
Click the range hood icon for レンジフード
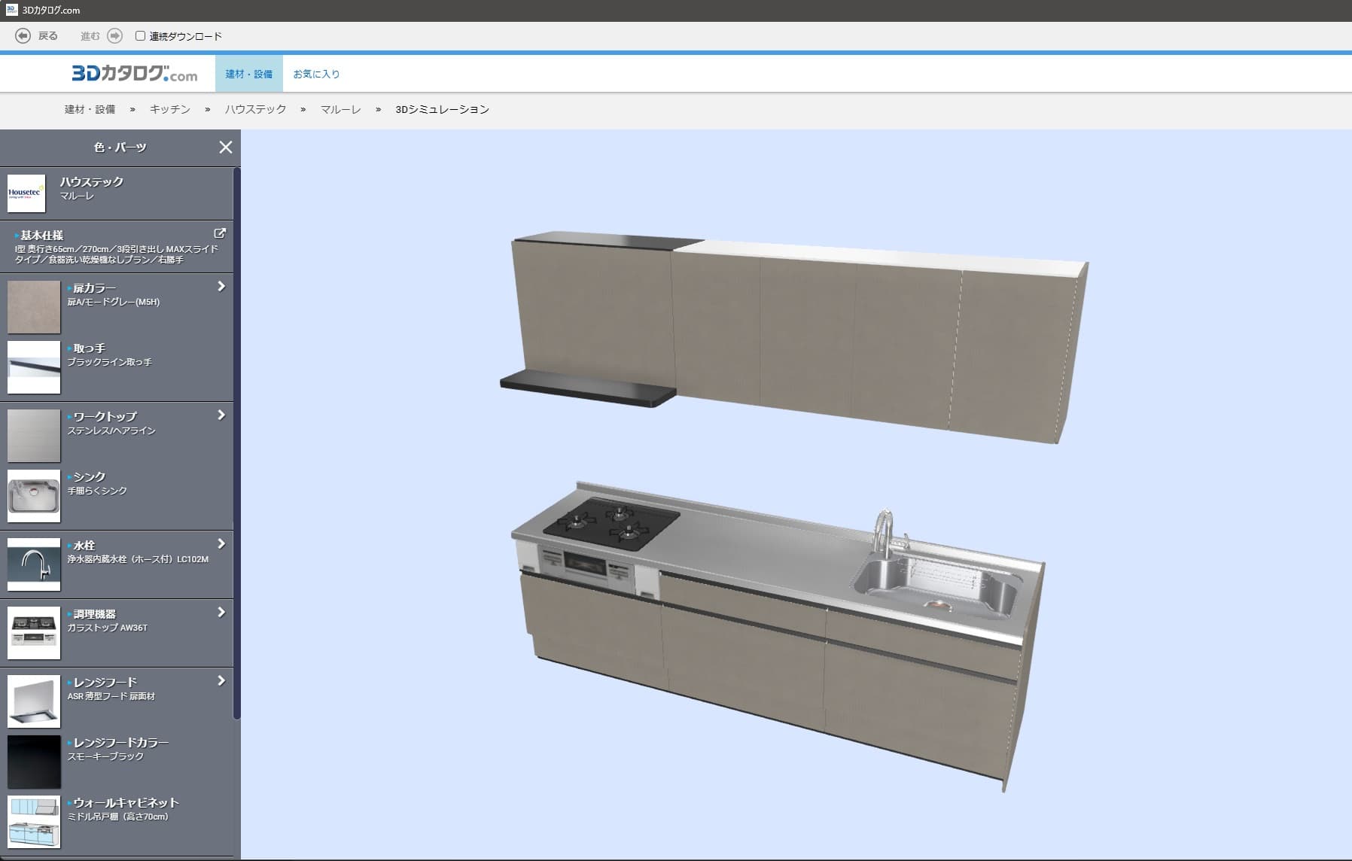[x=34, y=701]
